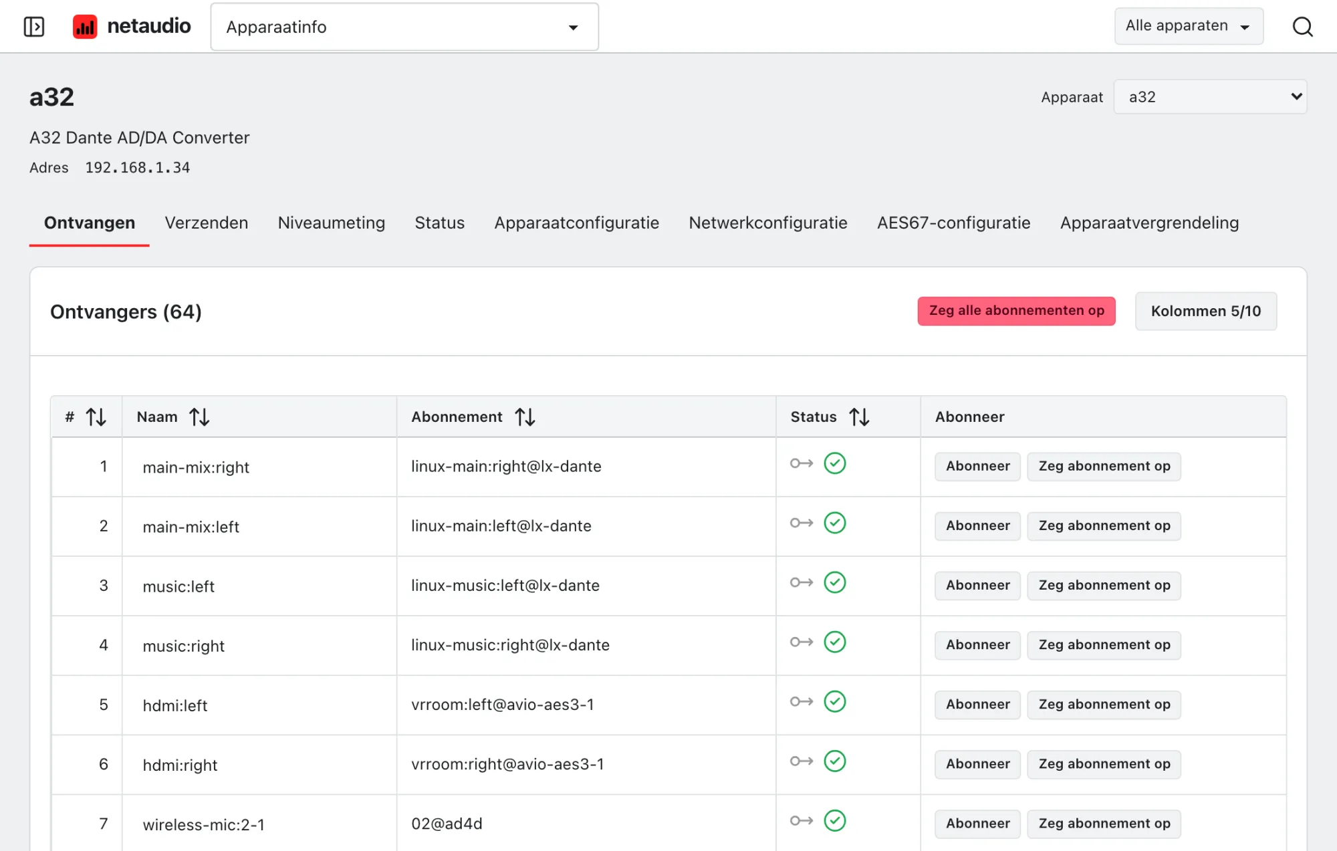Click unicast flow arrow icon for wireless-mic:2-1

point(802,820)
